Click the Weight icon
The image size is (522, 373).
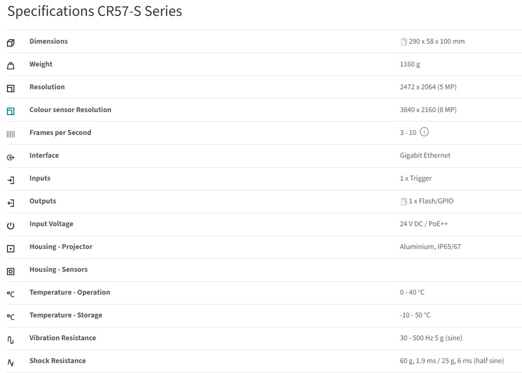11,66
